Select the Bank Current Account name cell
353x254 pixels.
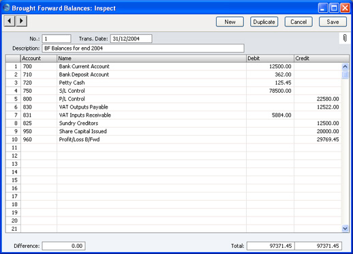click(x=151, y=66)
